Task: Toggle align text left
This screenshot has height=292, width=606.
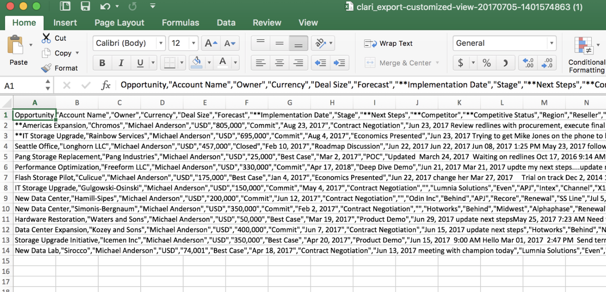Action: pos(261,63)
